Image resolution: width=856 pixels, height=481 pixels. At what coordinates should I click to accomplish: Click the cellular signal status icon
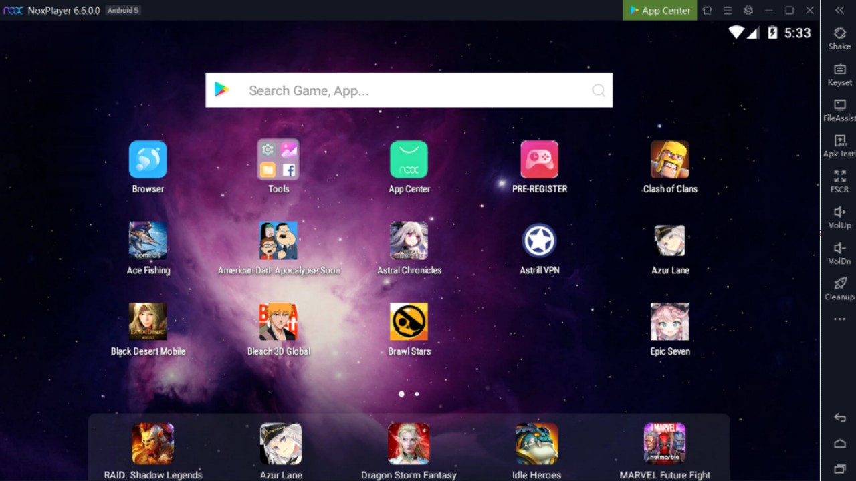[x=753, y=32]
